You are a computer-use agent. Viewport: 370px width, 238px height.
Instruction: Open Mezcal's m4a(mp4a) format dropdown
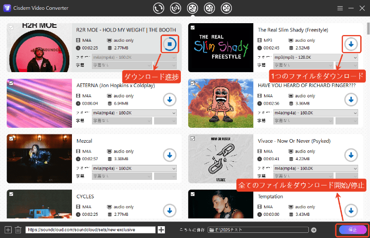click(x=134, y=167)
